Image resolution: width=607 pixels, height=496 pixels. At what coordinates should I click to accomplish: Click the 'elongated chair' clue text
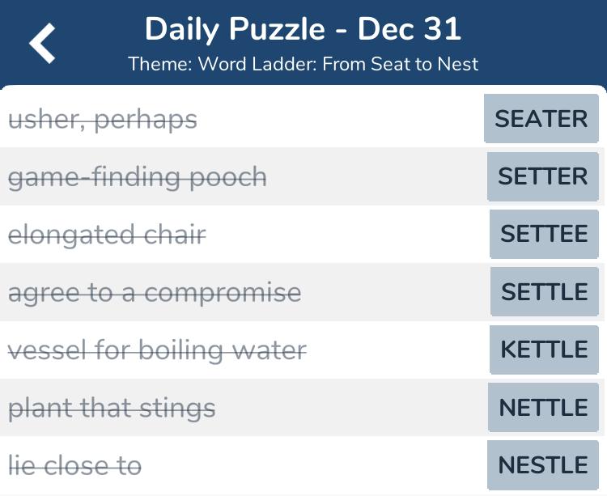107,235
